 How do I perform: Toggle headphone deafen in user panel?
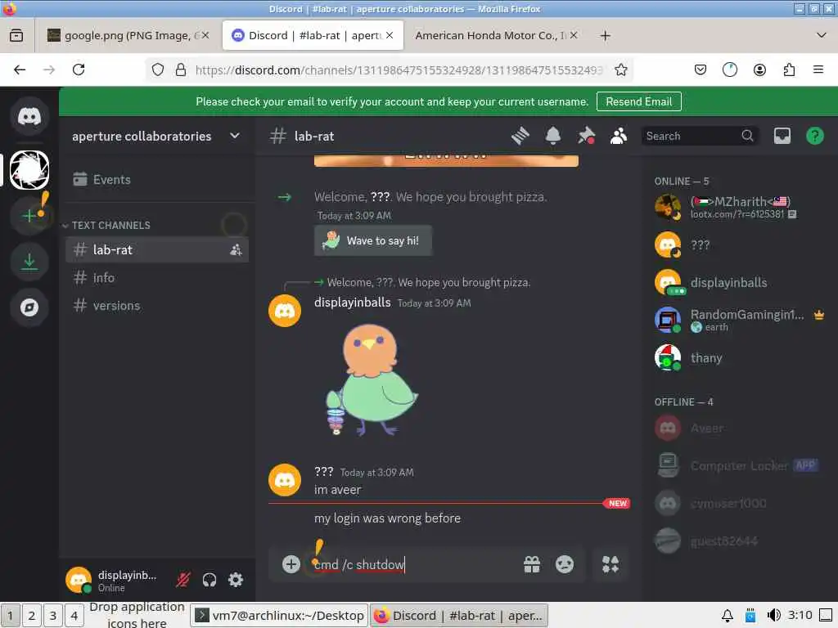(209, 580)
